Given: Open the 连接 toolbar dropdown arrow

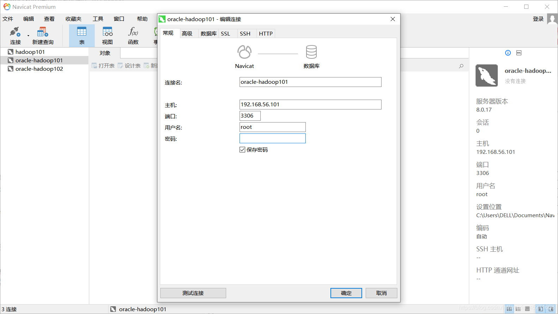Looking at the screenshot, I should (x=28, y=36).
